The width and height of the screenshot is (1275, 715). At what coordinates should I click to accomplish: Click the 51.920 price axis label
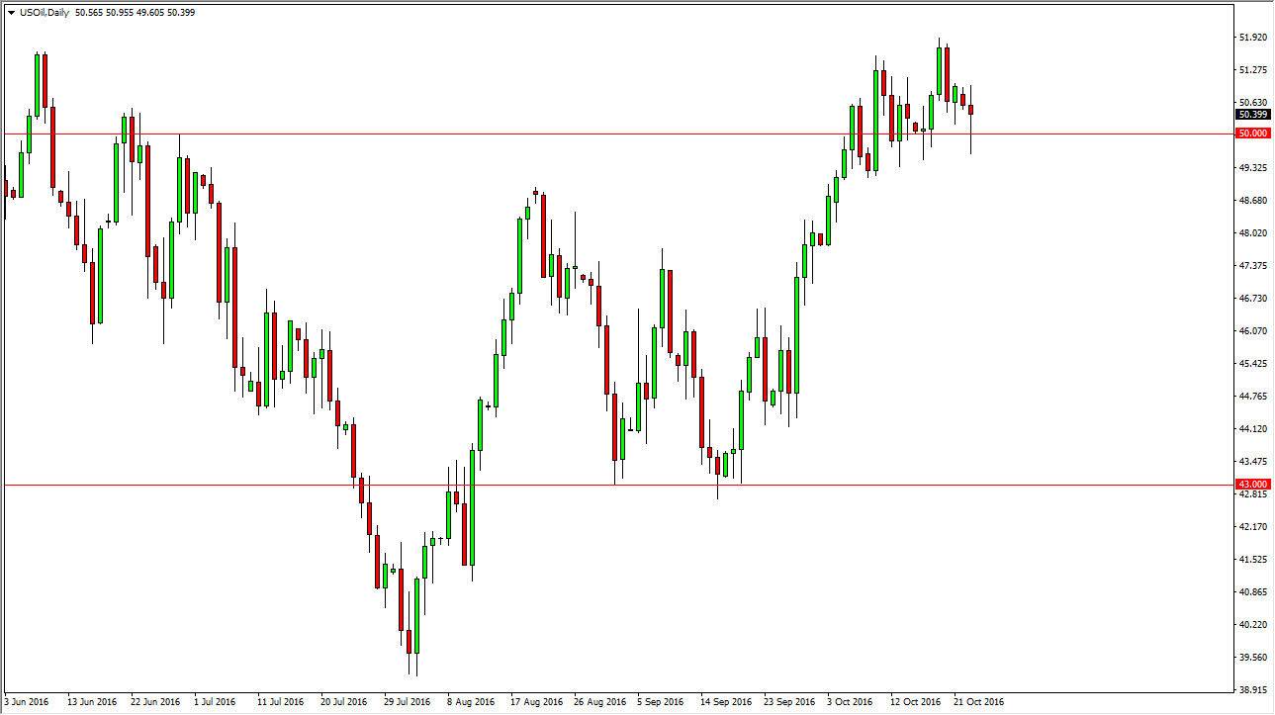(1251, 38)
